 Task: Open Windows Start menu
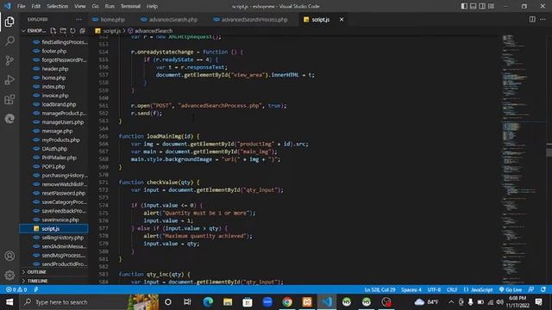coord(9,302)
